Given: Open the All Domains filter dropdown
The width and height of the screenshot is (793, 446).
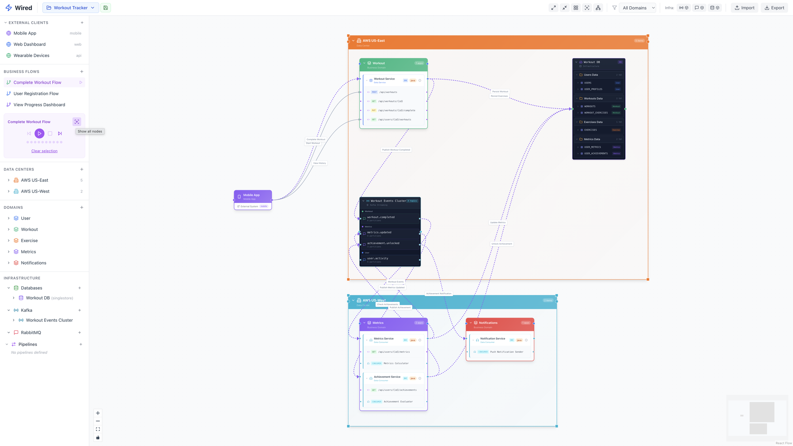Looking at the screenshot, I should pyautogui.click(x=638, y=8).
